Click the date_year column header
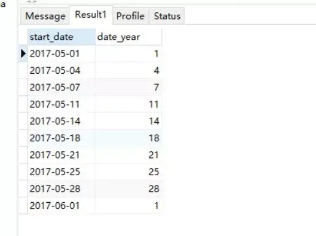316x236 pixels. coord(128,37)
